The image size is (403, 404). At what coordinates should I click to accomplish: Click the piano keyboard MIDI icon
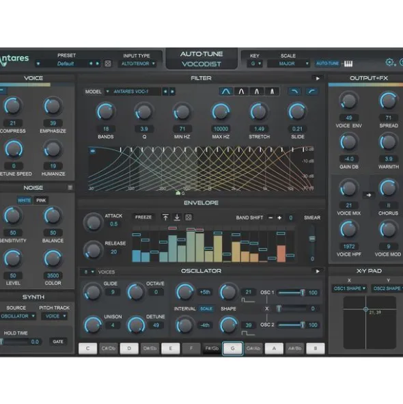(348, 64)
